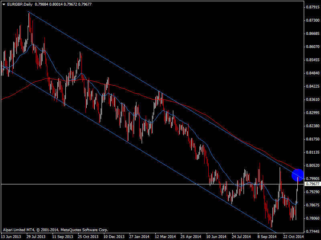Viewport: 321px width, 240px height.
Task: Click price axis label 0.84840
Action: click(x=313, y=73)
